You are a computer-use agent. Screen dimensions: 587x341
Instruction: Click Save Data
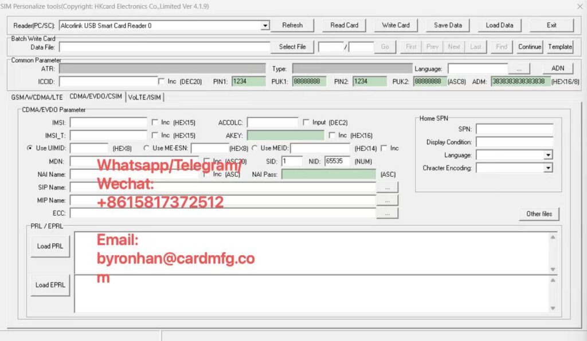pos(448,25)
